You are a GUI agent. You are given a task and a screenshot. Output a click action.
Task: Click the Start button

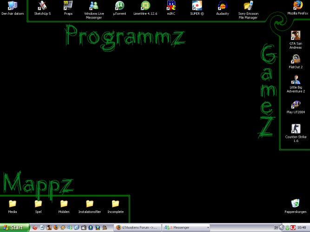point(15,227)
